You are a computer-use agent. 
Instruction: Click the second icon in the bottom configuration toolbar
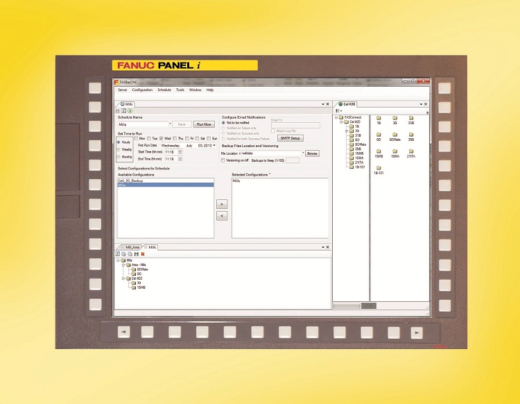(123, 254)
